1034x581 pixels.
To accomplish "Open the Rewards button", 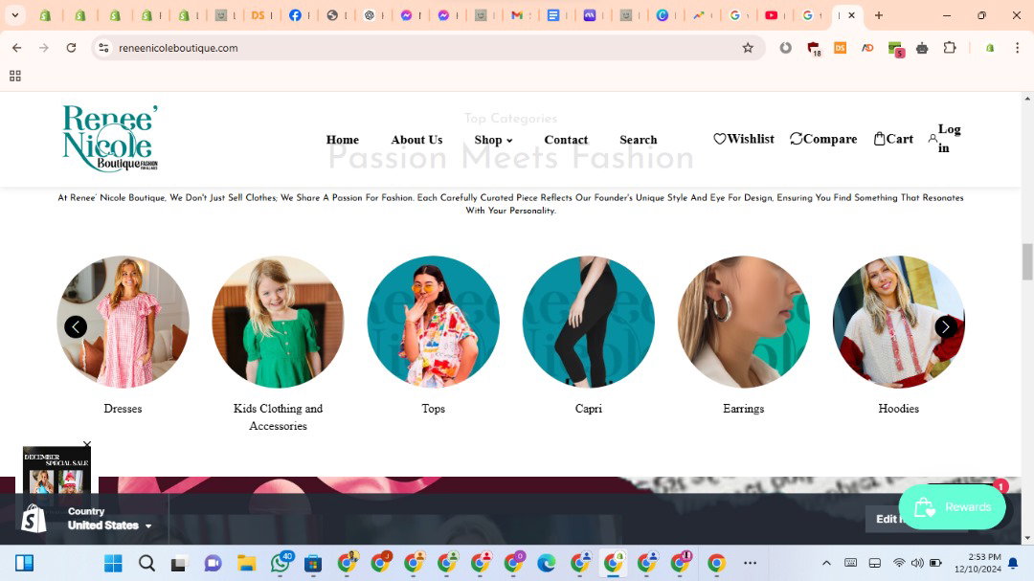I will point(953,506).
